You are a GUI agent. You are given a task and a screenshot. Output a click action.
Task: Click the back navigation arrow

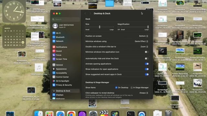click(85, 14)
